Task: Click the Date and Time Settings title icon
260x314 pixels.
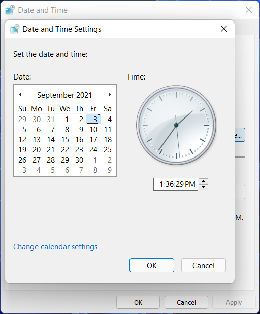Action: coord(15,29)
